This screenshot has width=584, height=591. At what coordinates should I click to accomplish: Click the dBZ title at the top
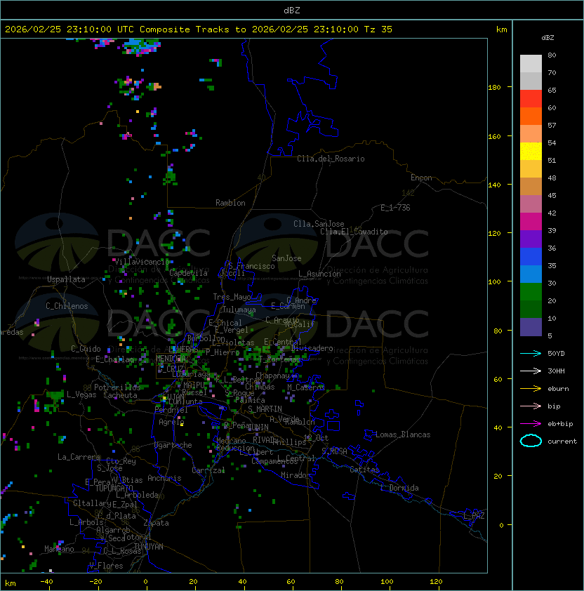click(292, 10)
